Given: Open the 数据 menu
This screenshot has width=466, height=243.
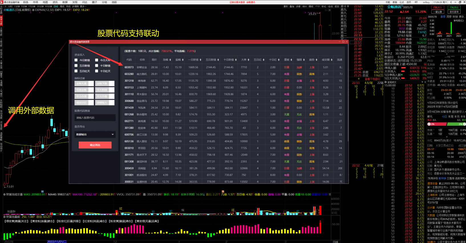Looking at the screenshot, I should click(x=65, y=2).
